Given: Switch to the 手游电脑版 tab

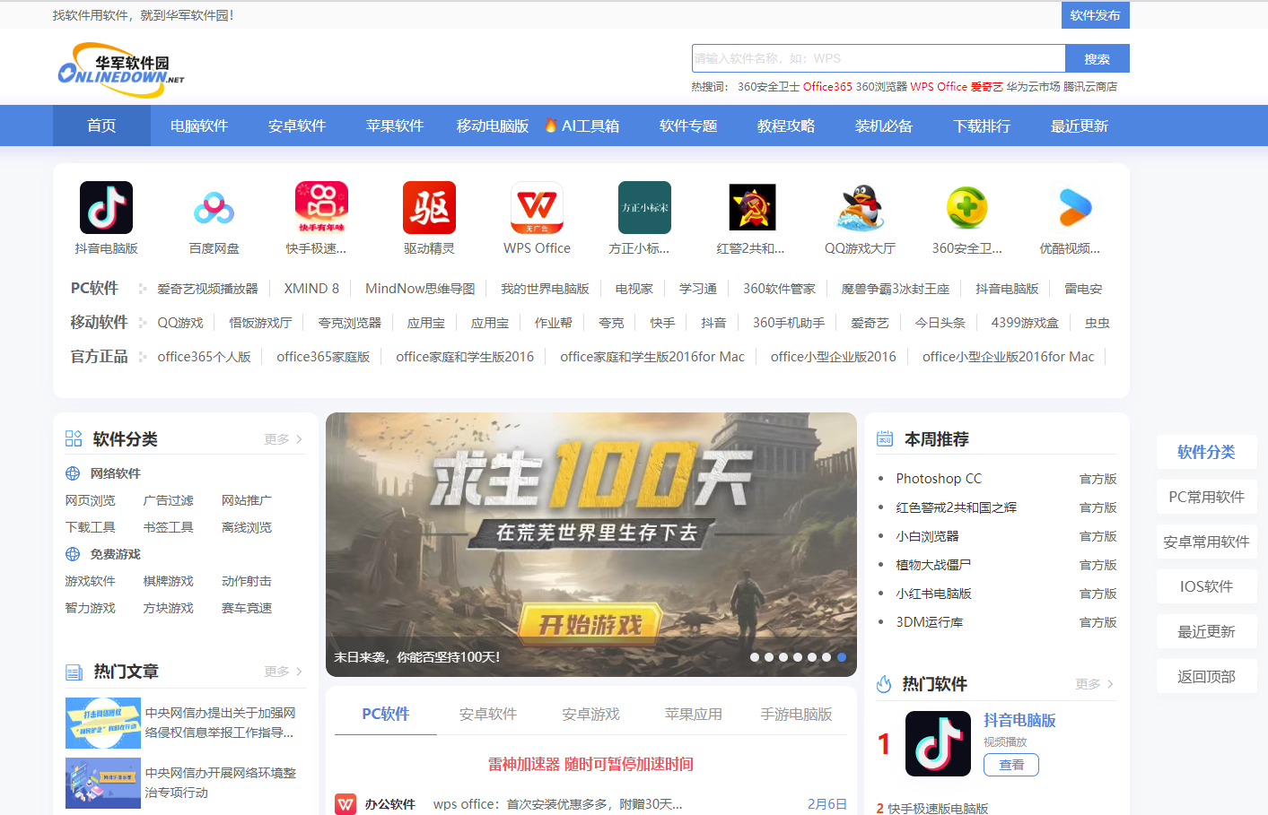Looking at the screenshot, I should 796,714.
